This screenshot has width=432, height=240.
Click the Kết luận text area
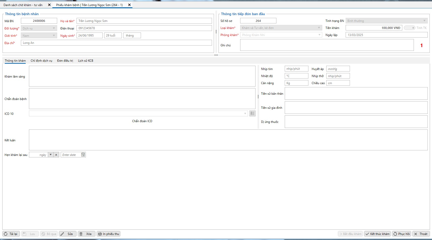[228, 140]
